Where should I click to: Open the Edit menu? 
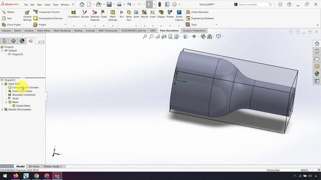coord(32,4)
